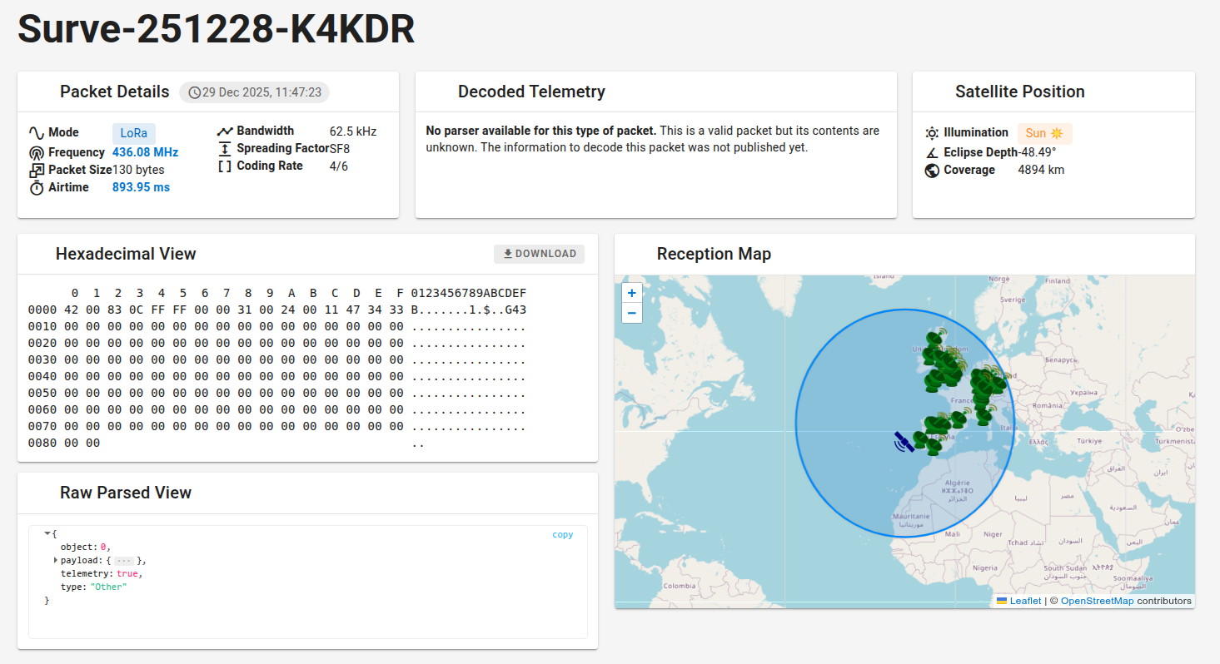Click the Frequency antenna icon
Viewport: 1220px width, 664px height.
tap(37, 153)
